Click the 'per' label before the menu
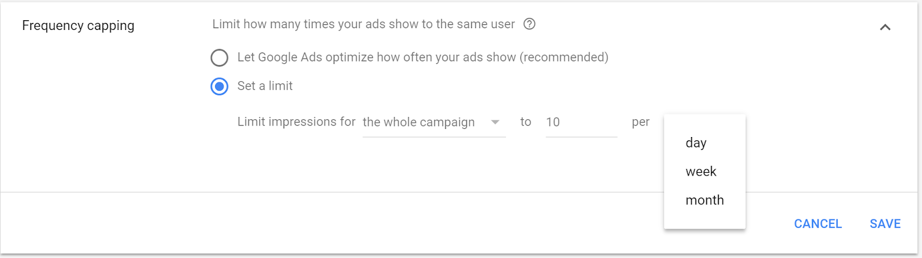The height and width of the screenshot is (258, 922). 640,122
